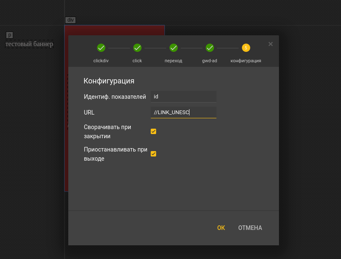
Task: Select the checkmark icon for переход step
Action: point(174,48)
